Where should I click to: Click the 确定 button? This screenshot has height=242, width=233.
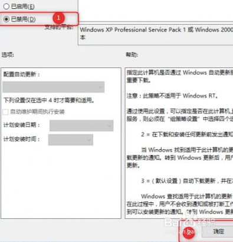(218, 231)
